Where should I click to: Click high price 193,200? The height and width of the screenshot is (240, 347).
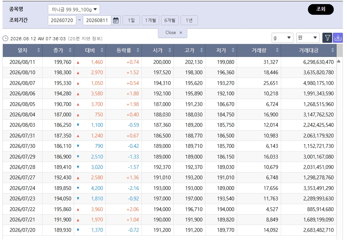[x=194, y=177]
